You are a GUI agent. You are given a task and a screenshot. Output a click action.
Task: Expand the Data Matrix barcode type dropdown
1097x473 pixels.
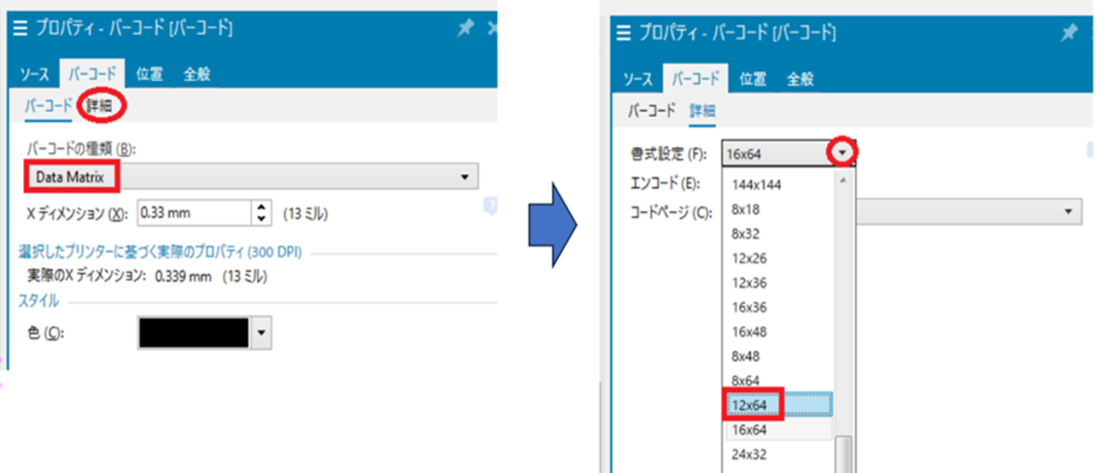click(x=464, y=178)
